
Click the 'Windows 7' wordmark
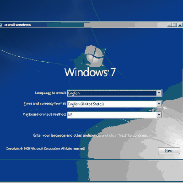coord(90,72)
